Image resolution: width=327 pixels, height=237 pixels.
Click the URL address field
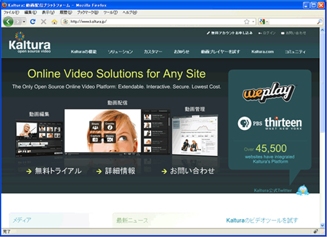point(156,22)
